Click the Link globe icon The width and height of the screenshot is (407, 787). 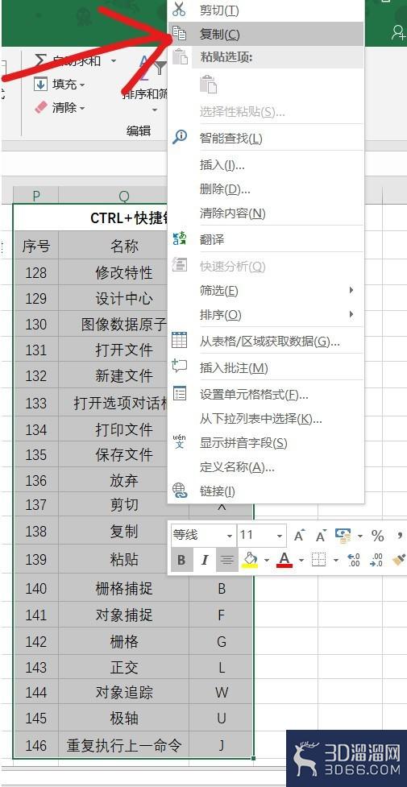pyautogui.click(x=180, y=491)
